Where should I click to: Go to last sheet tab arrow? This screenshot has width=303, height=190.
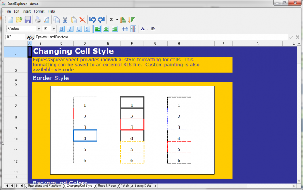coord(22,186)
